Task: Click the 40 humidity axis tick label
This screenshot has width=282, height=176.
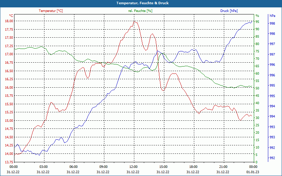Action: tap(258, 103)
